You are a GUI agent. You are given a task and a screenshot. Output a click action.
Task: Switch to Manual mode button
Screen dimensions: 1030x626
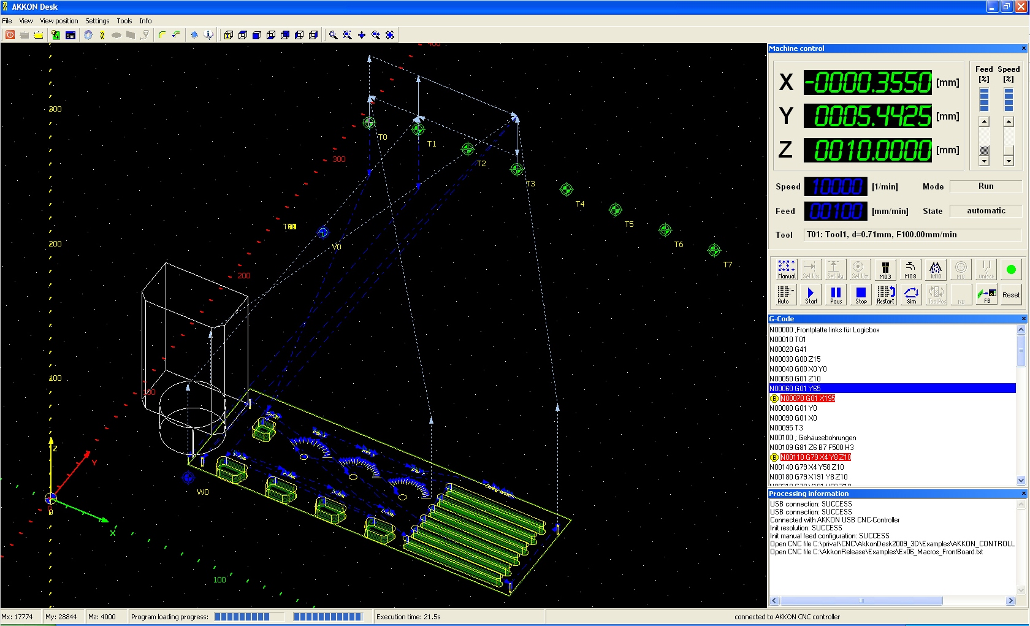coord(786,270)
